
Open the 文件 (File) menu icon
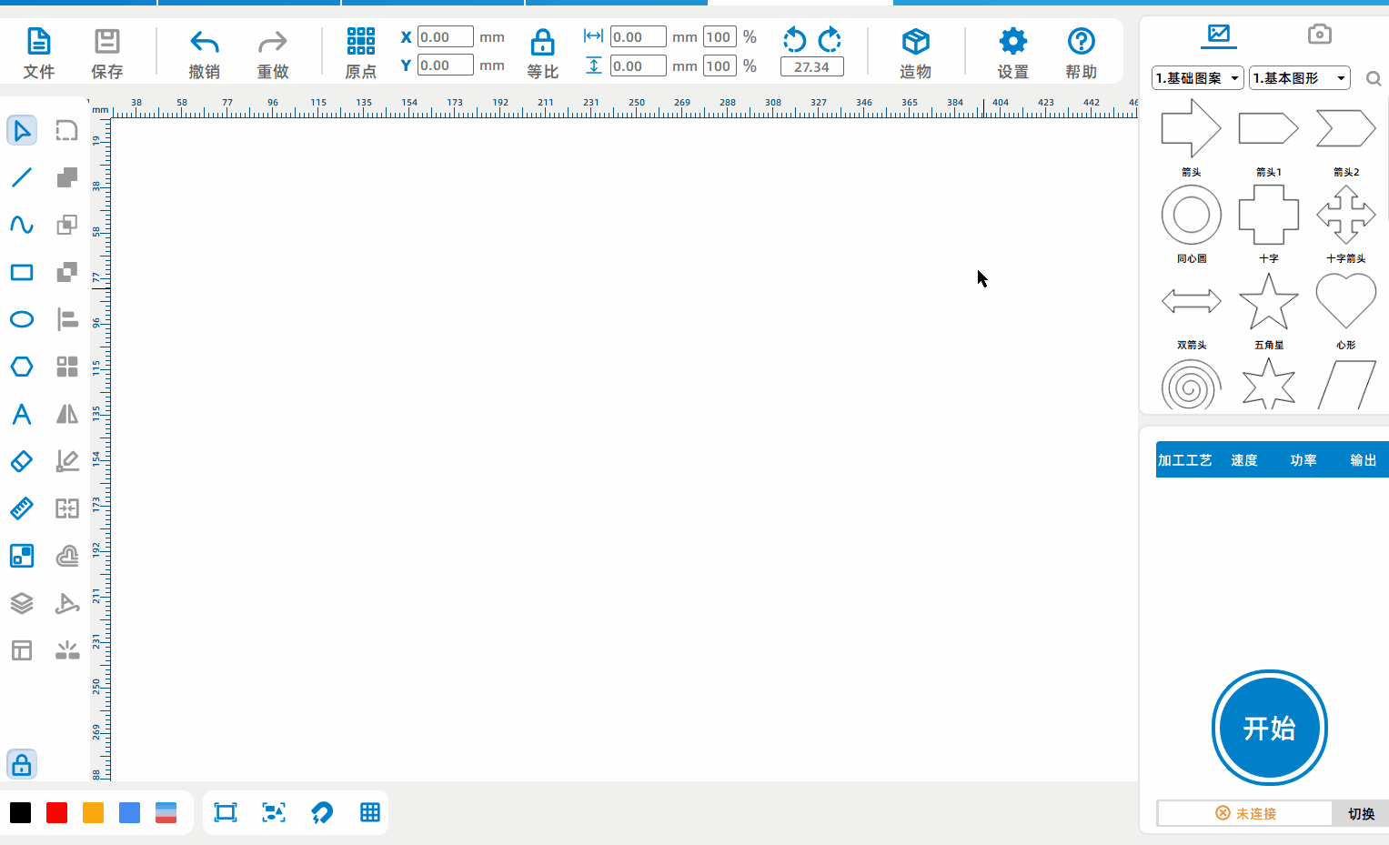[x=38, y=42]
